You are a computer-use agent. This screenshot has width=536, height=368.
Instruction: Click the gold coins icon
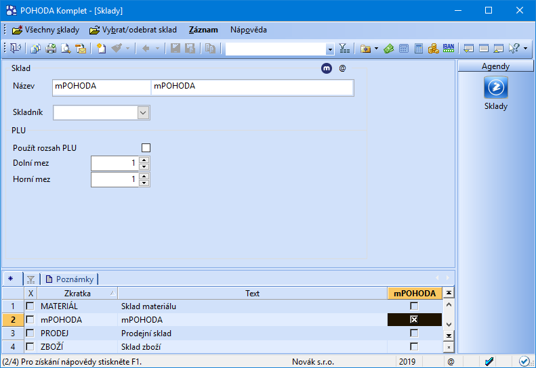coord(433,49)
